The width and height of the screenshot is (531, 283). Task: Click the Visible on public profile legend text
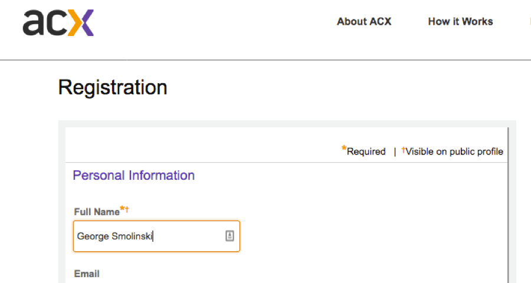coord(454,152)
